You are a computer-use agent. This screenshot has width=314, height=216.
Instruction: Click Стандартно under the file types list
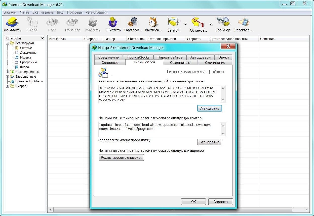(x=209, y=109)
